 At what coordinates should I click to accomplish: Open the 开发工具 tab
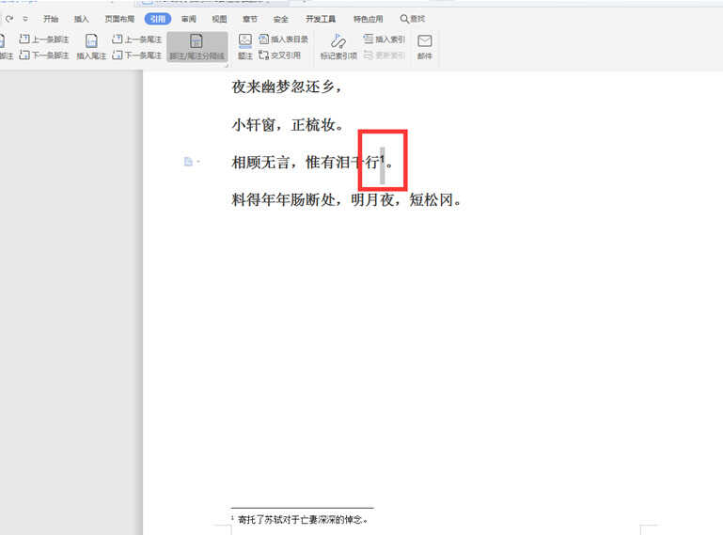click(x=321, y=19)
